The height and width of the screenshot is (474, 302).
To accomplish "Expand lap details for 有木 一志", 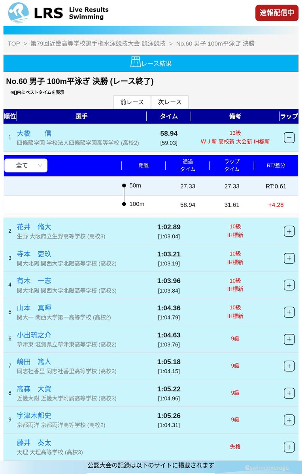I will coord(289,285).
